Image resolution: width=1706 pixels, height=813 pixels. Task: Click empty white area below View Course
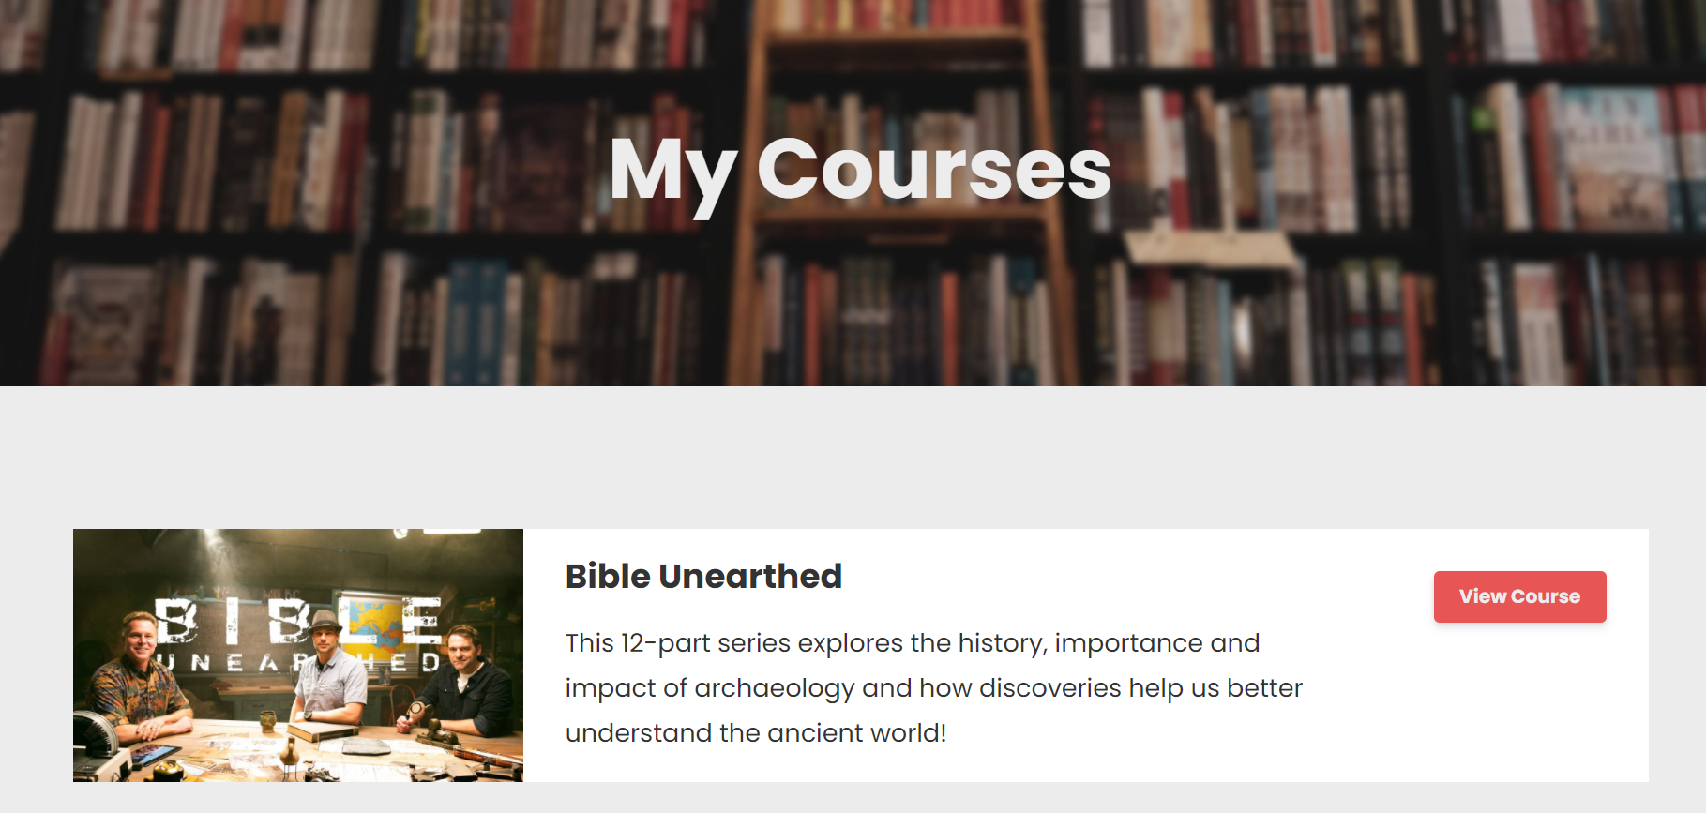1519,713
